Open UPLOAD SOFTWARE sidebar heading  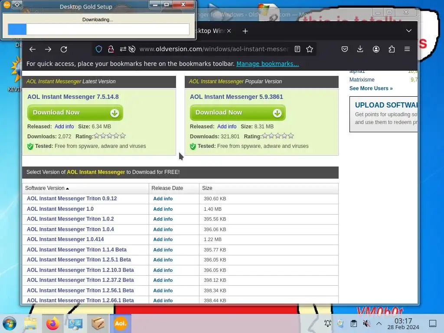tap(386, 105)
